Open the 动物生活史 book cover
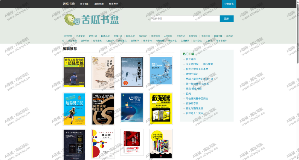 pyautogui.click(x=103, y=73)
